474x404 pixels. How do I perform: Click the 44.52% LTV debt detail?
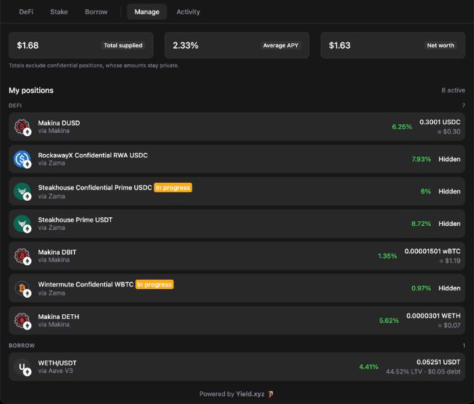[x=424, y=371]
